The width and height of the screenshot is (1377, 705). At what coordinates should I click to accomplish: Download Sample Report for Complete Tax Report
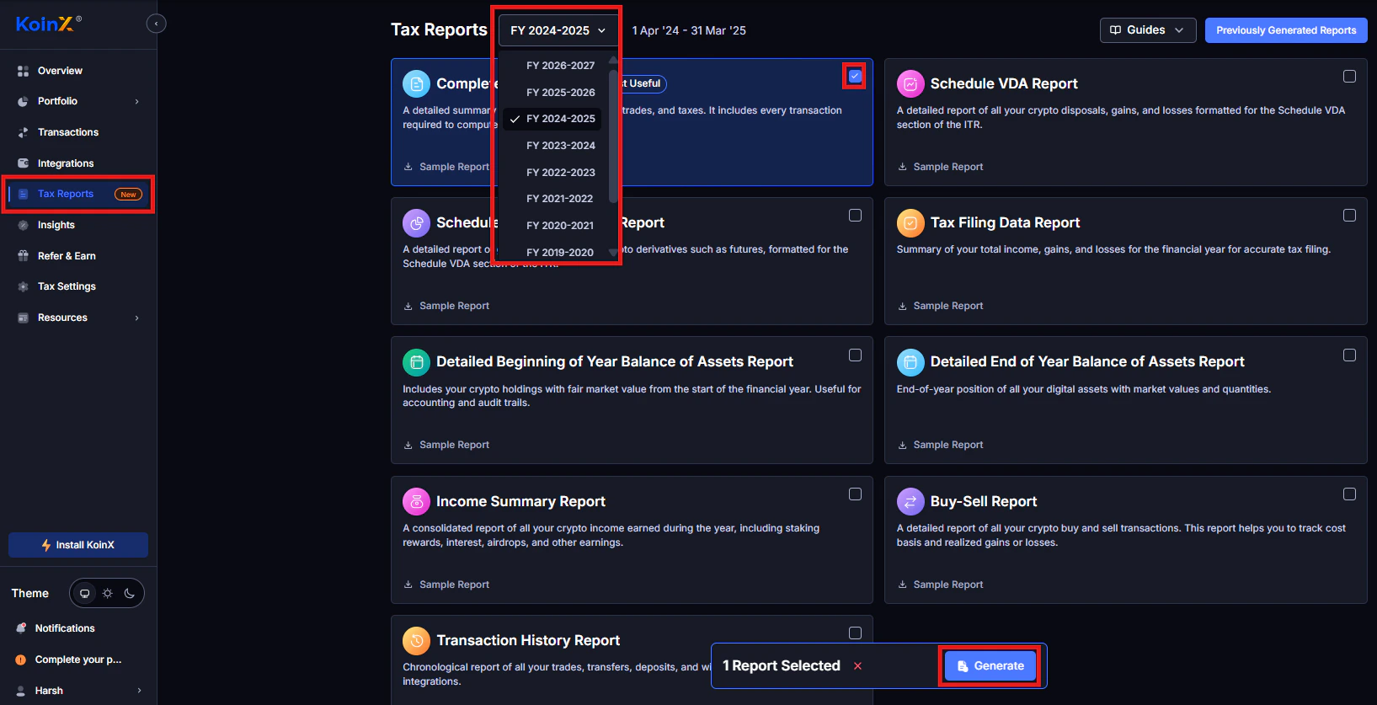pyautogui.click(x=446, y=167)
